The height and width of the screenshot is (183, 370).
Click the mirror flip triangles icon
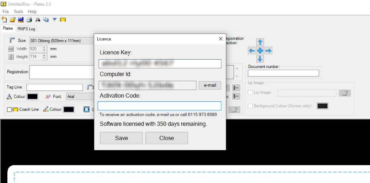click(38, 20)
